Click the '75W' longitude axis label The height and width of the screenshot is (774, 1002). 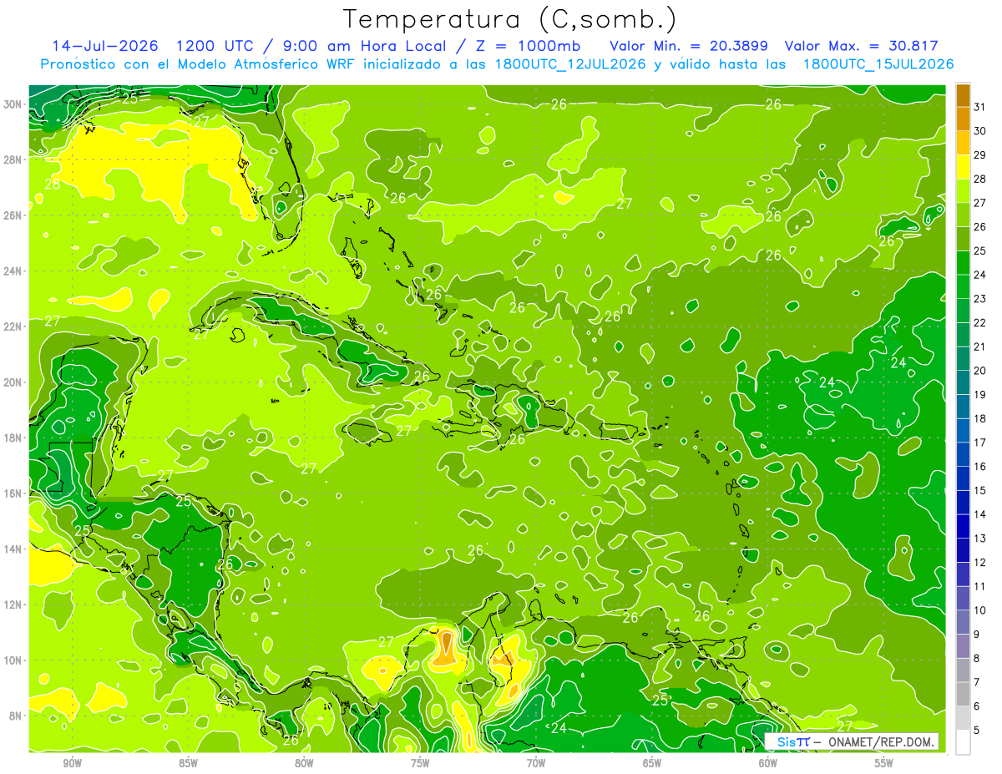coord(420,763)
